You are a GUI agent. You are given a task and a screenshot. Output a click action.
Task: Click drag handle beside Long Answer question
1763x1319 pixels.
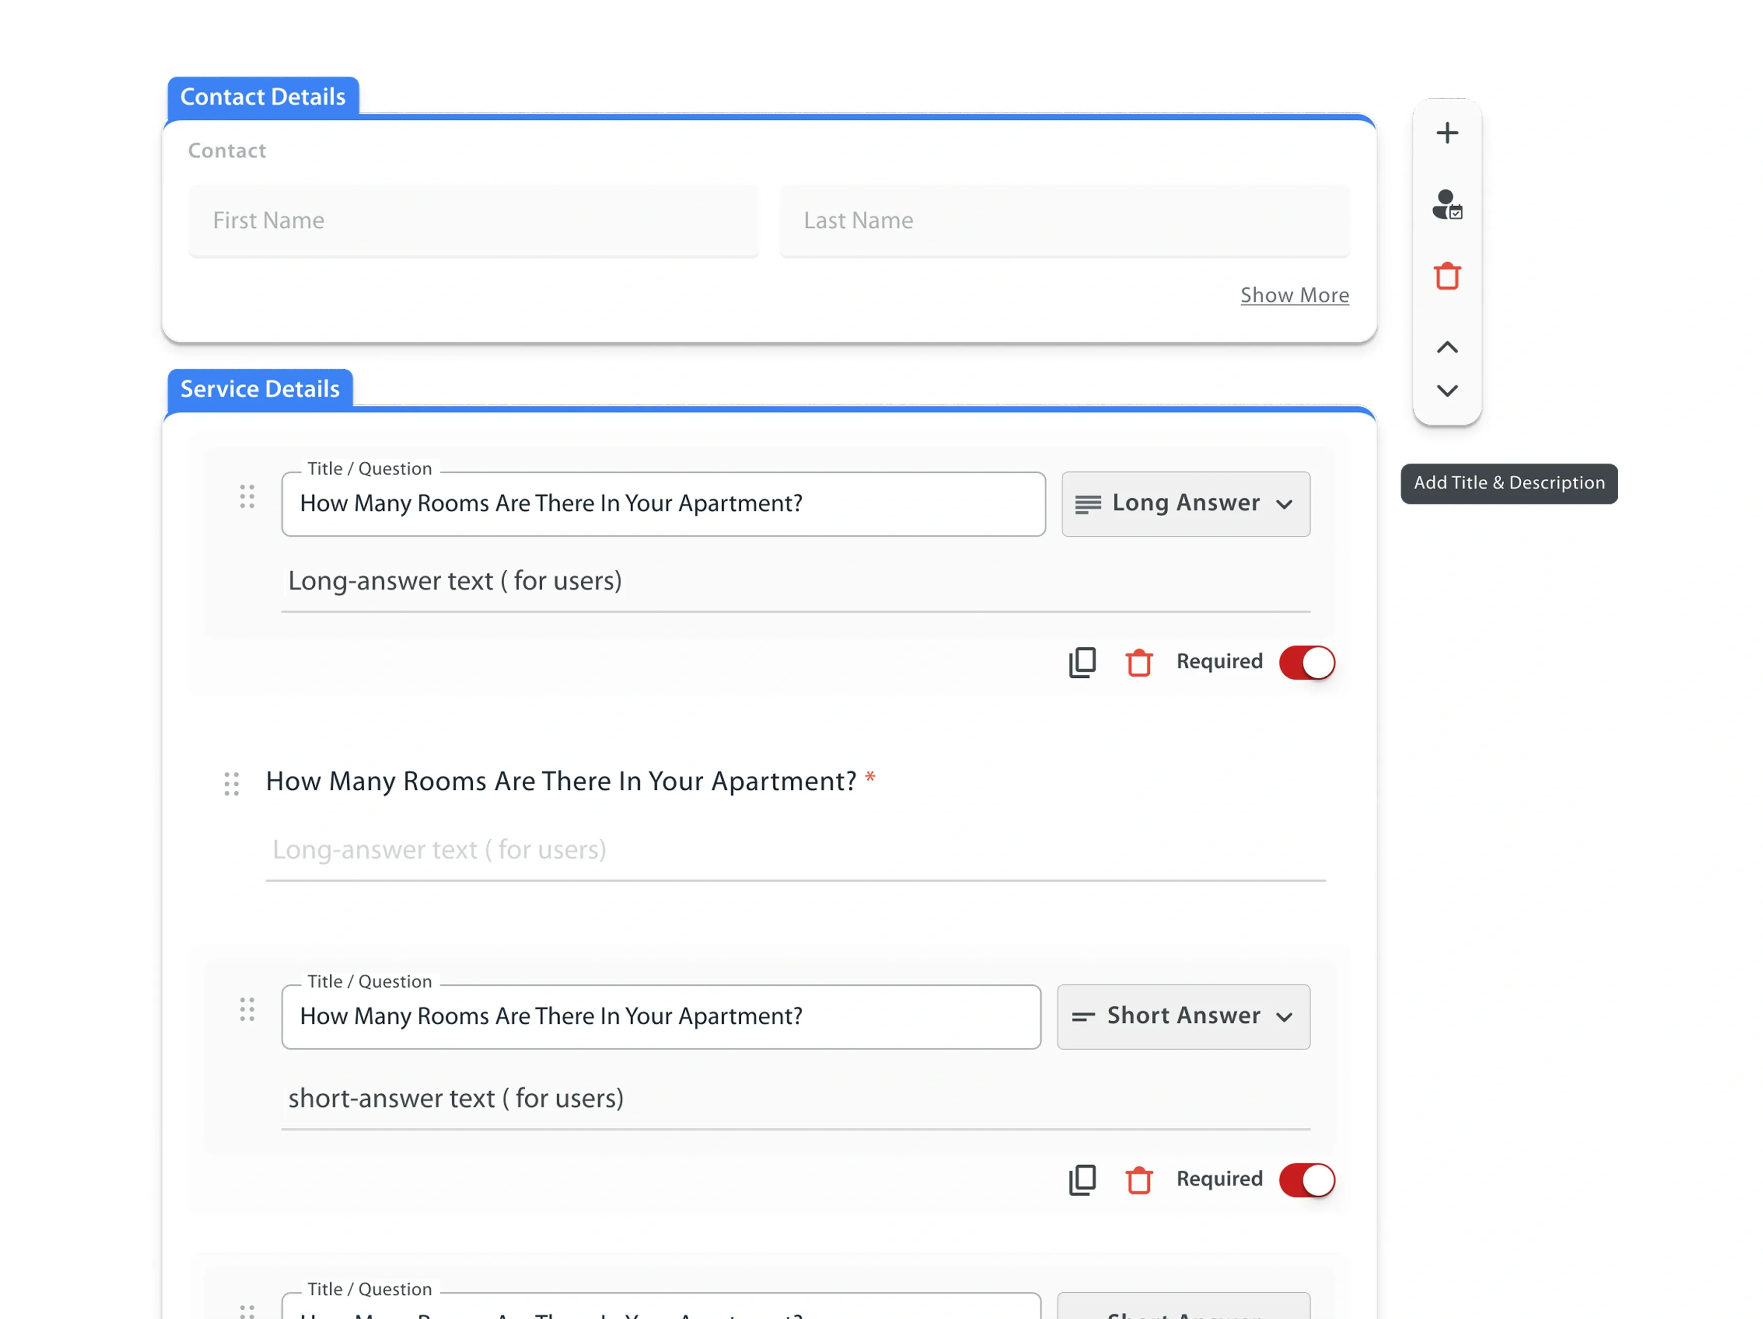coord(247,496)
